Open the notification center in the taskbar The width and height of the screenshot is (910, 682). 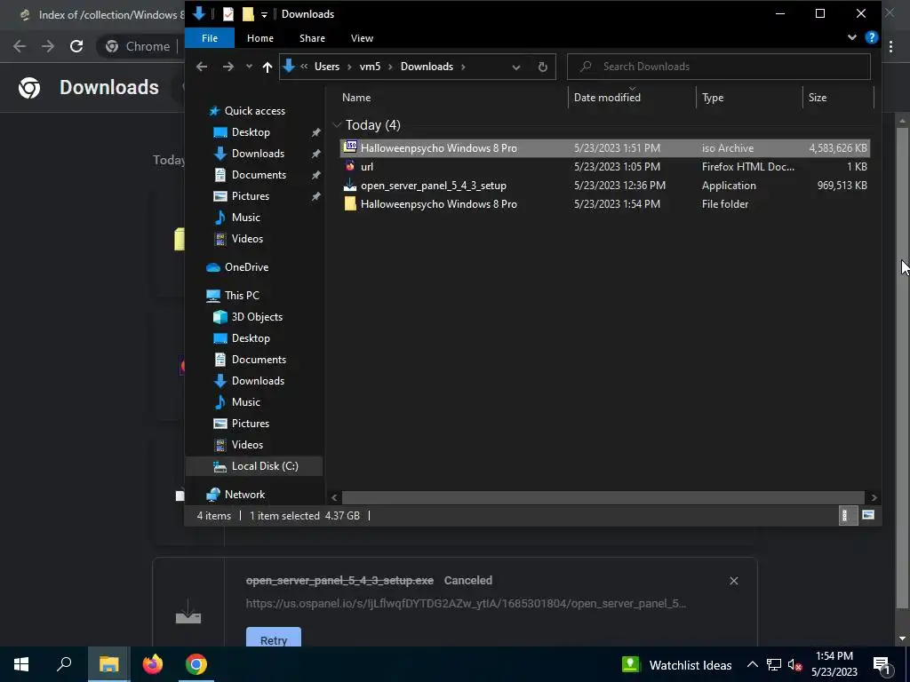(882, 665)
